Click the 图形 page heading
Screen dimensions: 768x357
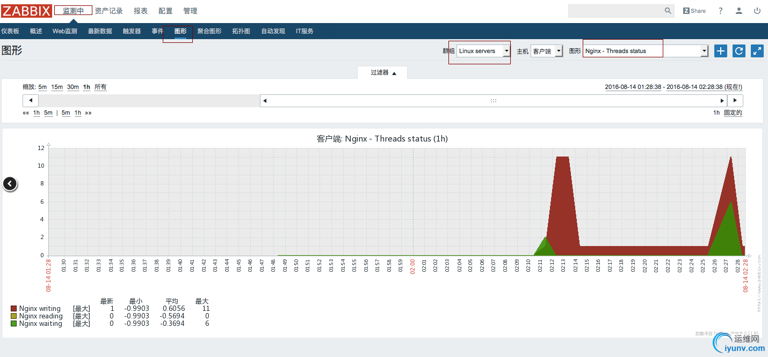12,51
